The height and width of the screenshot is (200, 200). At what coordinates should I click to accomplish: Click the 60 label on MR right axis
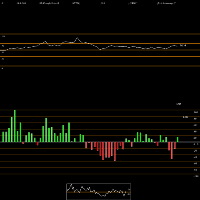pyautogui.click(x=195, y=125)
